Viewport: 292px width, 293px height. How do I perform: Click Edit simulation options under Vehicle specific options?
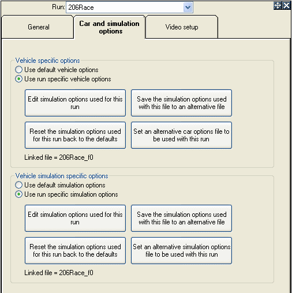click(75, 103)
